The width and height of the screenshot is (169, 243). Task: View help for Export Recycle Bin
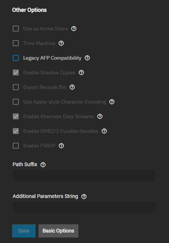72,87
